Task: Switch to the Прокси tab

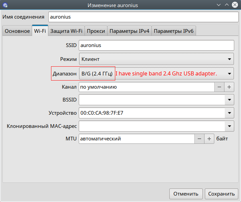Action: pyautogui.click(x=96, y=31)
